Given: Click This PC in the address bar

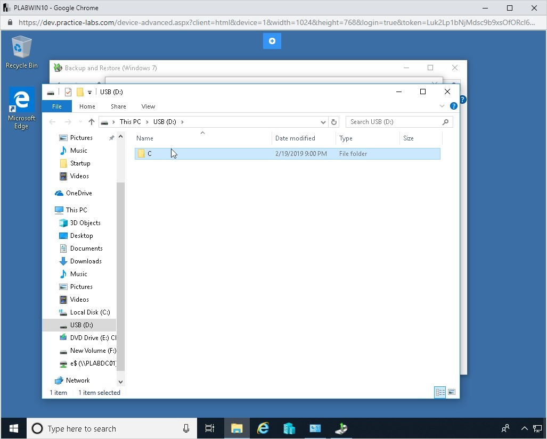Looking at the screenshot, I should 130,122.
